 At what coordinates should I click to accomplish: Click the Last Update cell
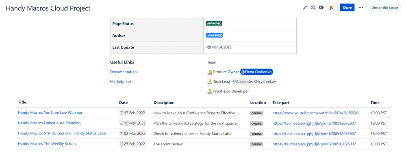[157, 47]
